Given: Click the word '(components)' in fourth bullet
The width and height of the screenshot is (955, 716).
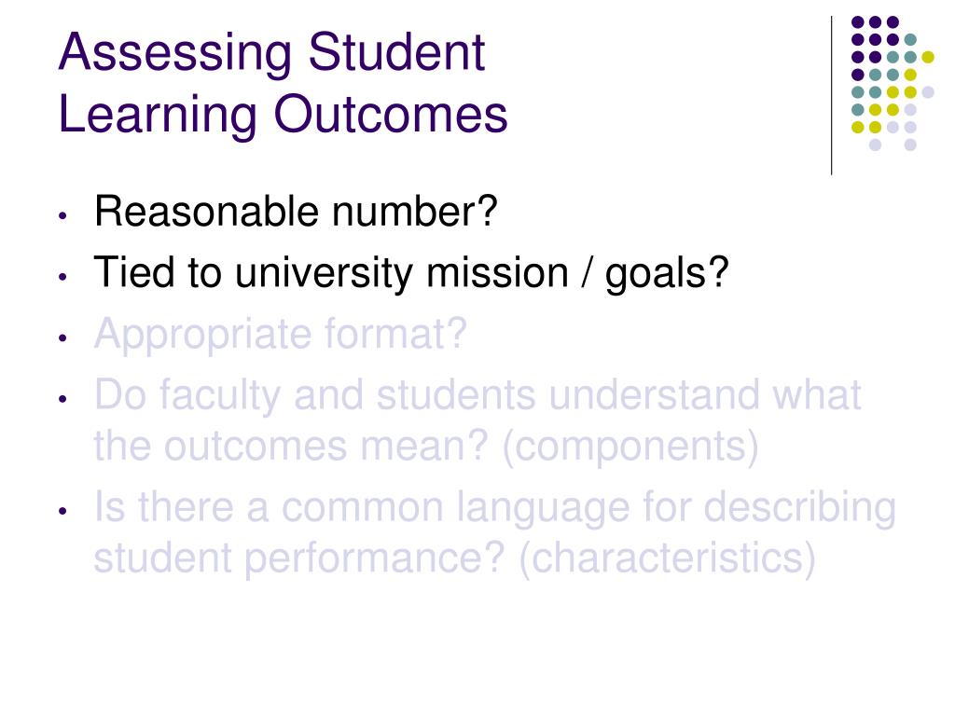Looking at the screenshot, I should point(631,447).
